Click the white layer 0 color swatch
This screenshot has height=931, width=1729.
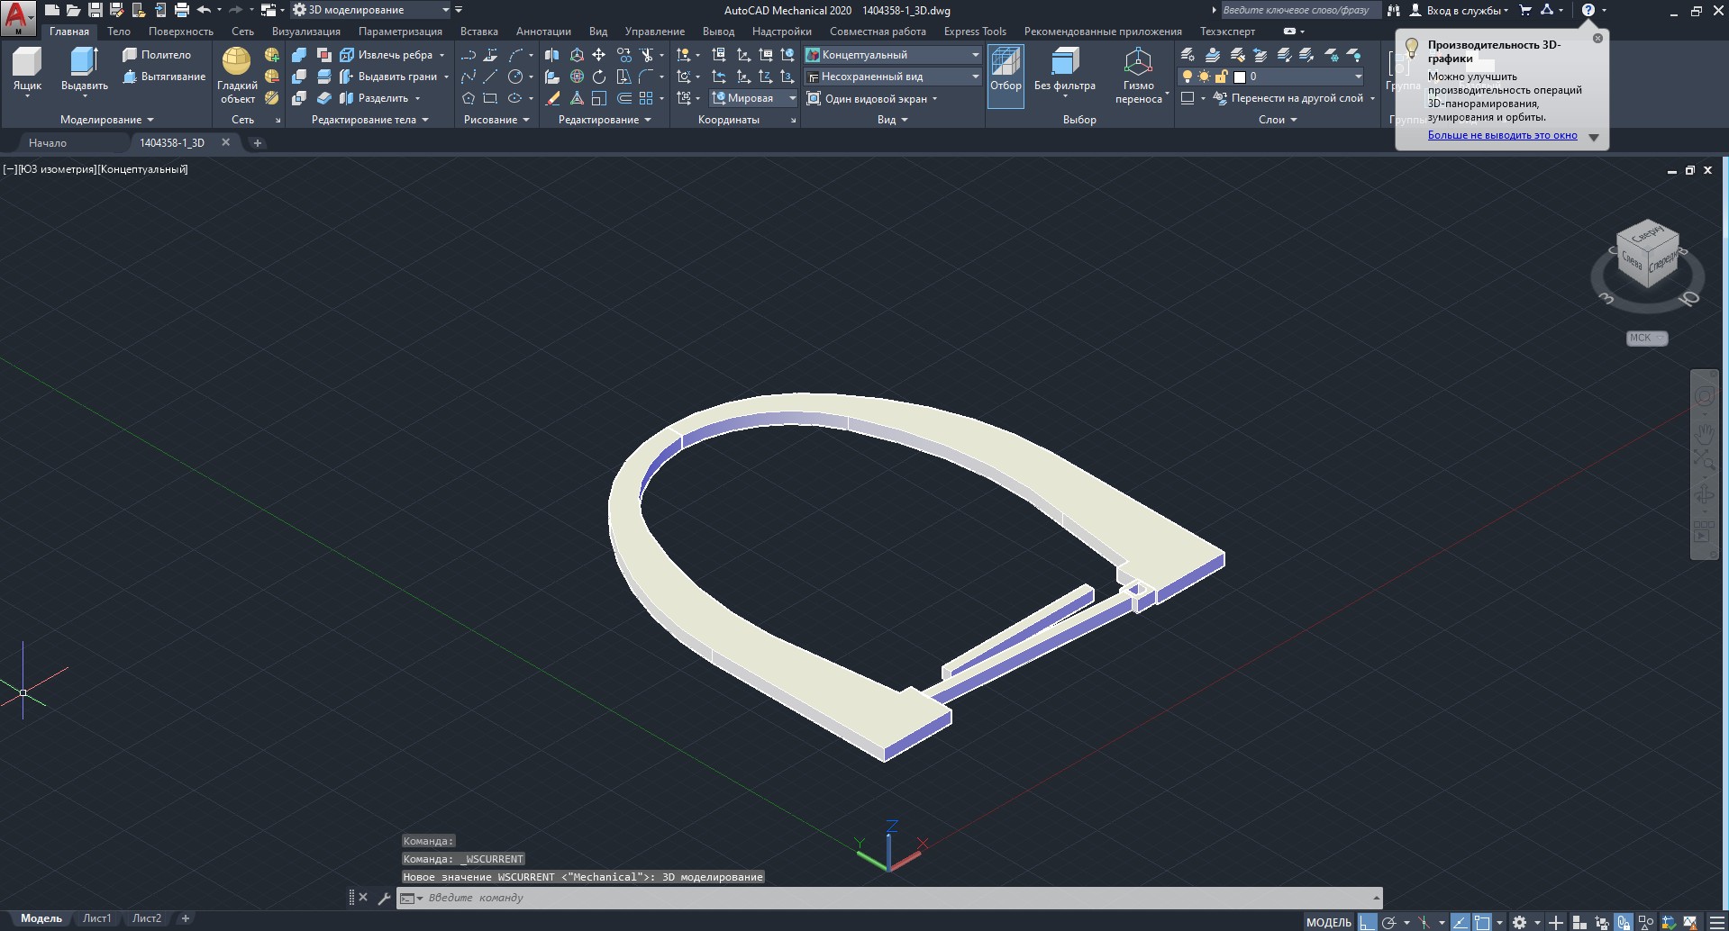(x=1239, y=77)
